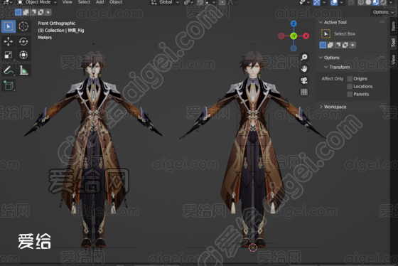
Task: Activate the Move tool
Action: [x=9, y=41]
